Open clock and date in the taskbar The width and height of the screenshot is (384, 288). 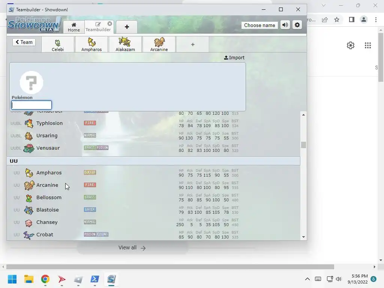click(357, 279)
